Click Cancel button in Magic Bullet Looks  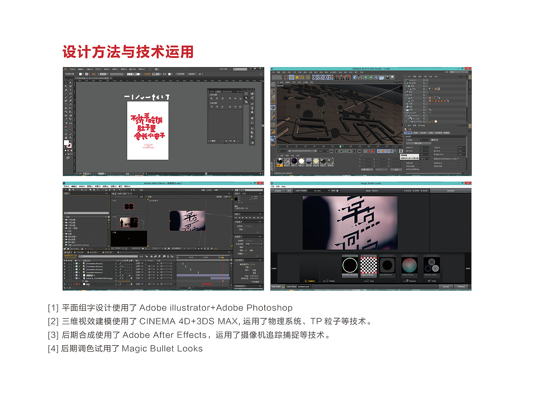(x=446, y=286)
